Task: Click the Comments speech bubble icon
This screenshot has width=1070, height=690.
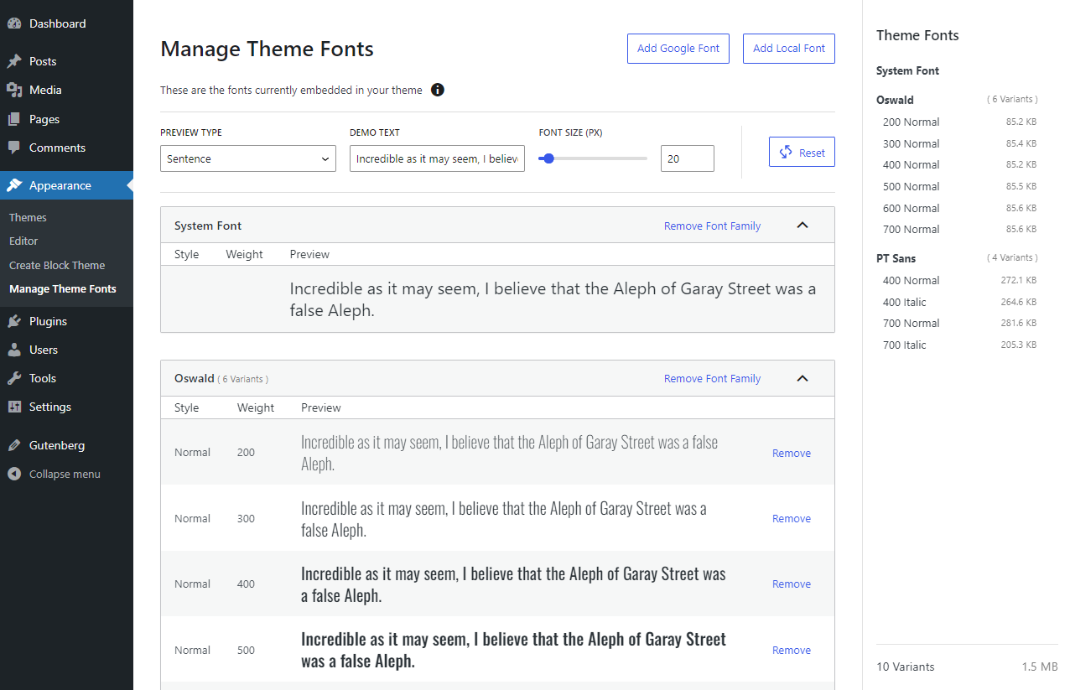Action: coord(14,148)
